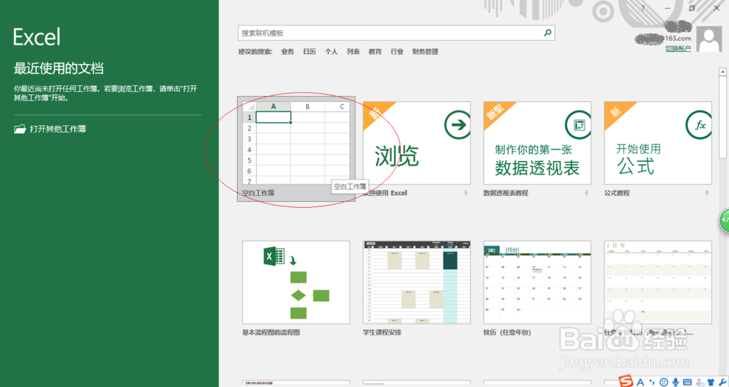Click the template list scrollbar thumb
The width and height of the screenshot is (729, 387).
tap(722, 117)
